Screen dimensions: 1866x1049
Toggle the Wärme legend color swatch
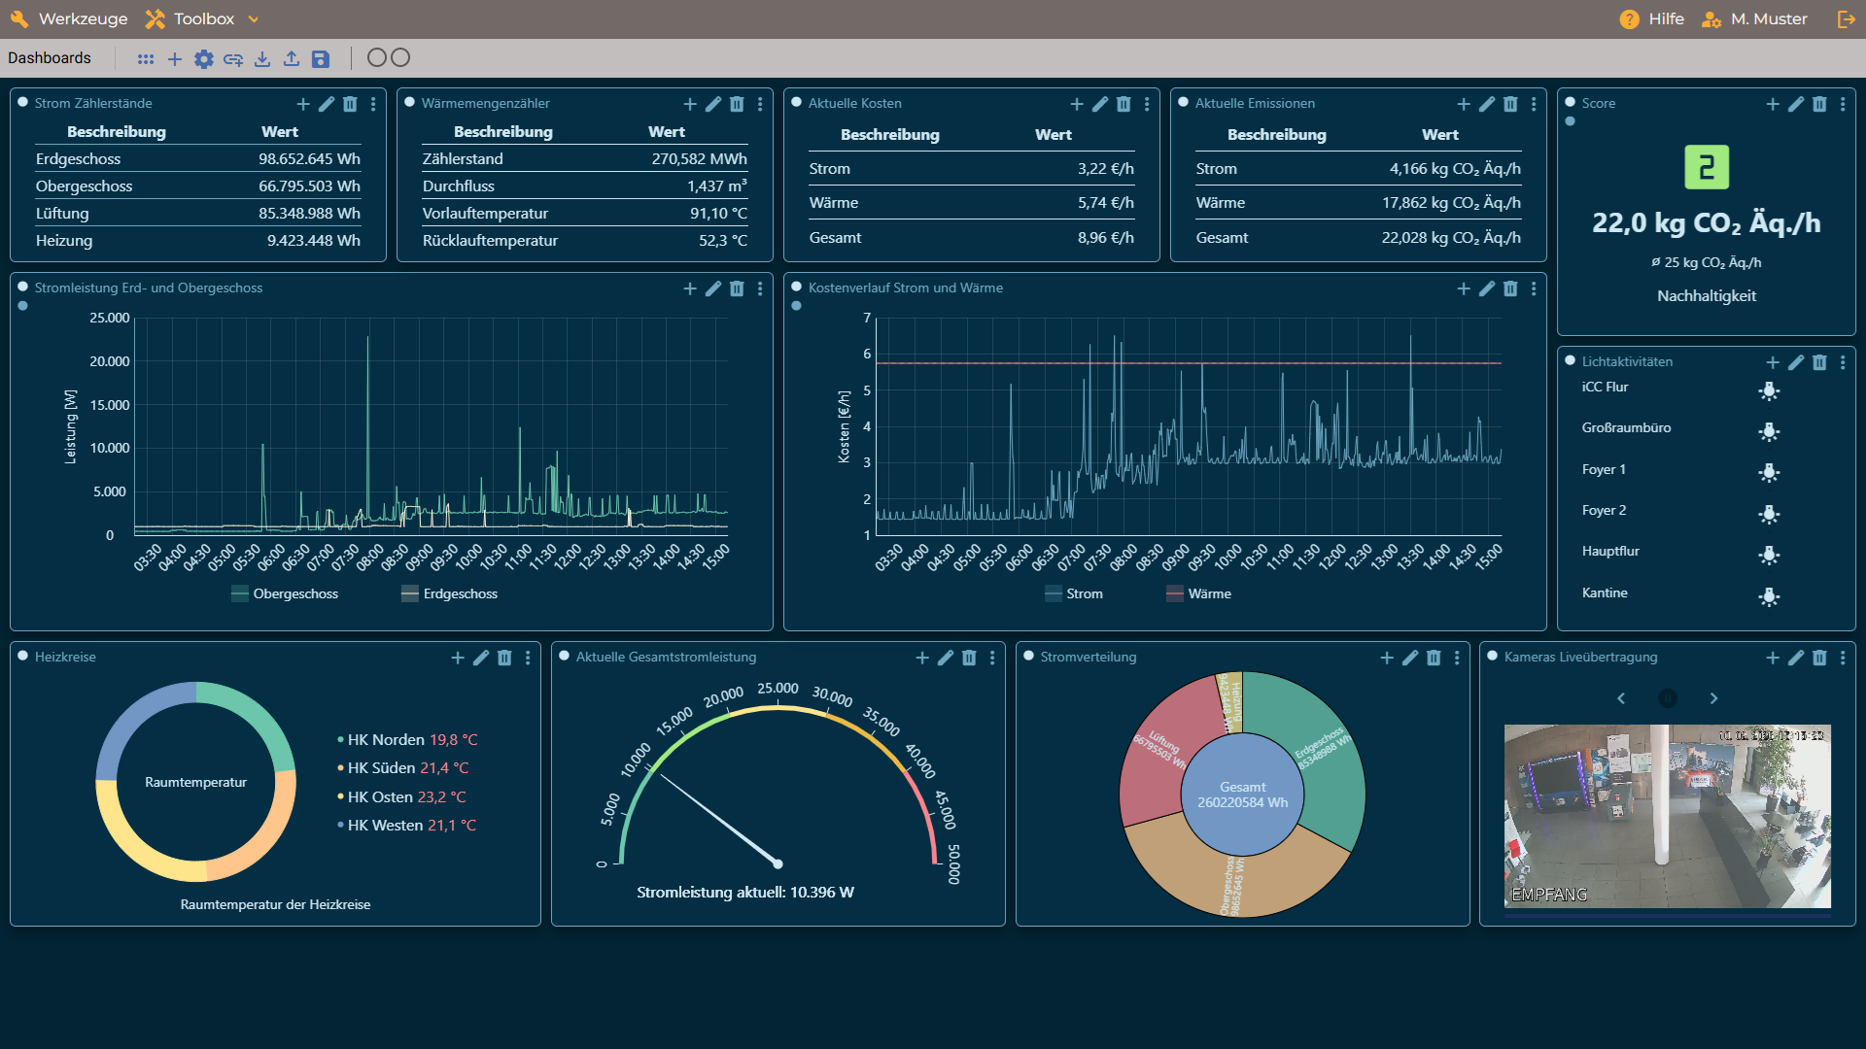1174,593
